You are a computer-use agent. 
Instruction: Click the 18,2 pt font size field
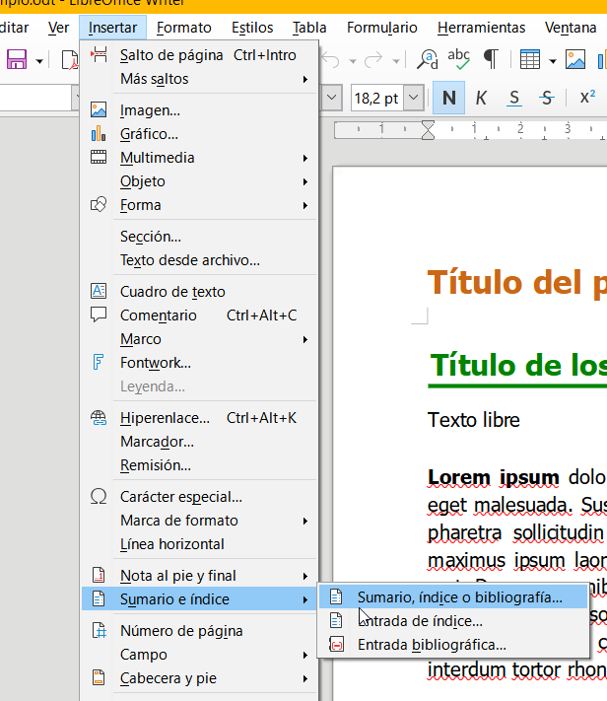tap(375, 98)
